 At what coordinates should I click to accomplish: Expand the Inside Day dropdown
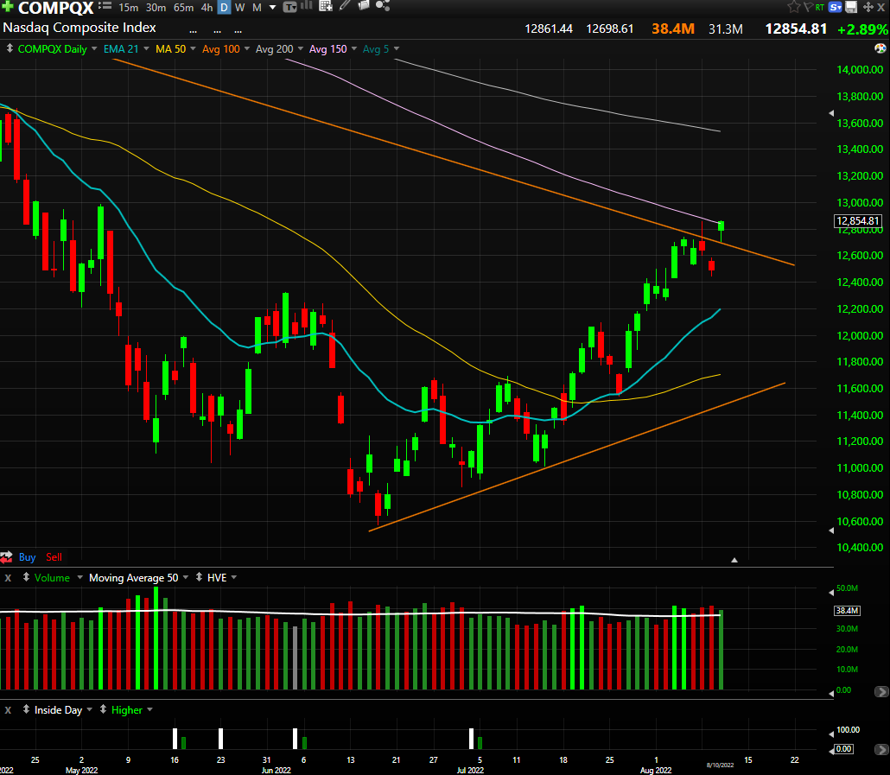pos(90,709)
